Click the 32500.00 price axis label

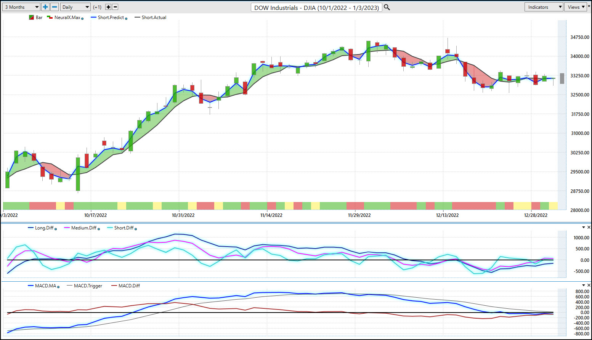click(580, 95)
